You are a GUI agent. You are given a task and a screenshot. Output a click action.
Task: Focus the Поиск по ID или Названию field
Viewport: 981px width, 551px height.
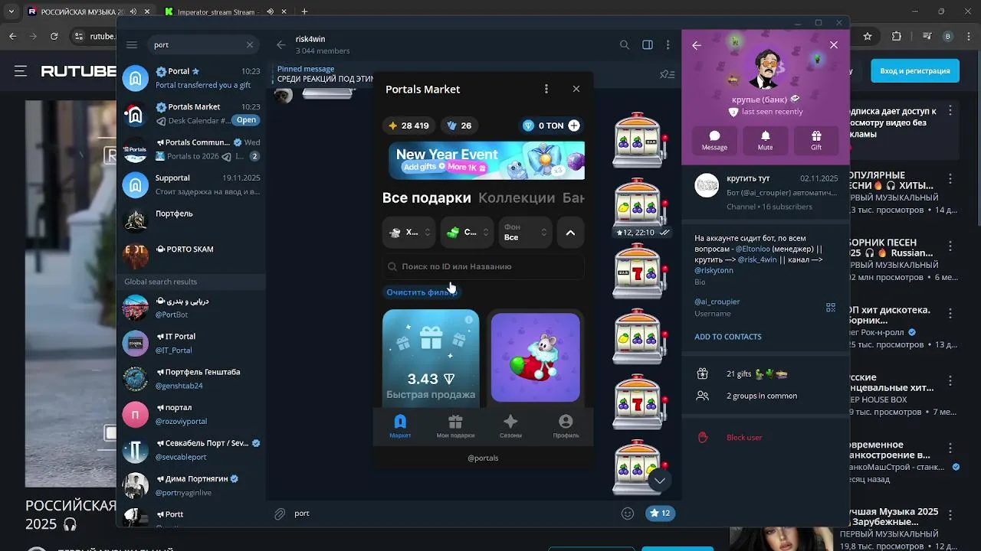pyautogui.click(x=484, y=266)
